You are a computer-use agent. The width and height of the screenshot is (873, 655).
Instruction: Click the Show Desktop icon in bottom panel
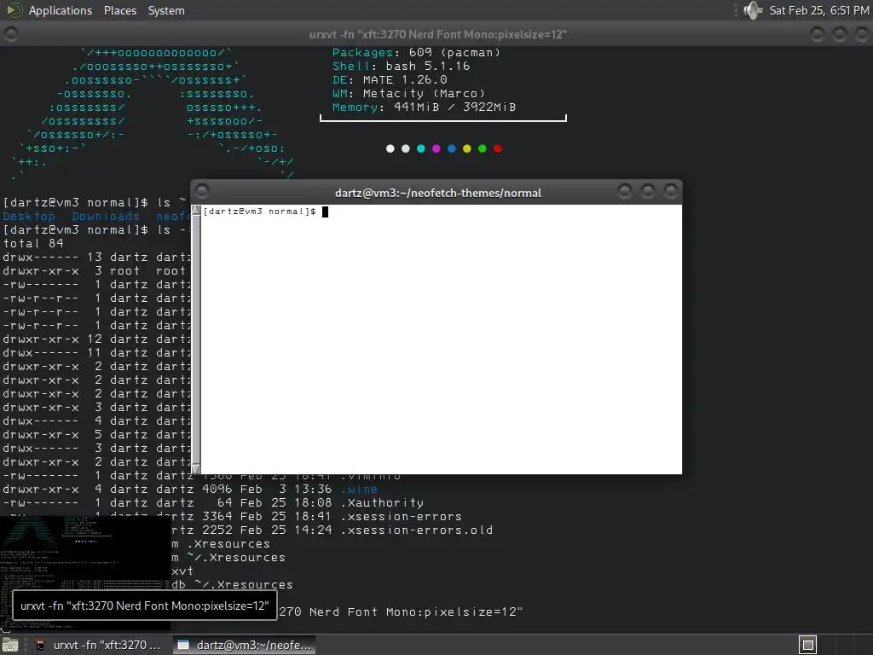click(9, 645)
